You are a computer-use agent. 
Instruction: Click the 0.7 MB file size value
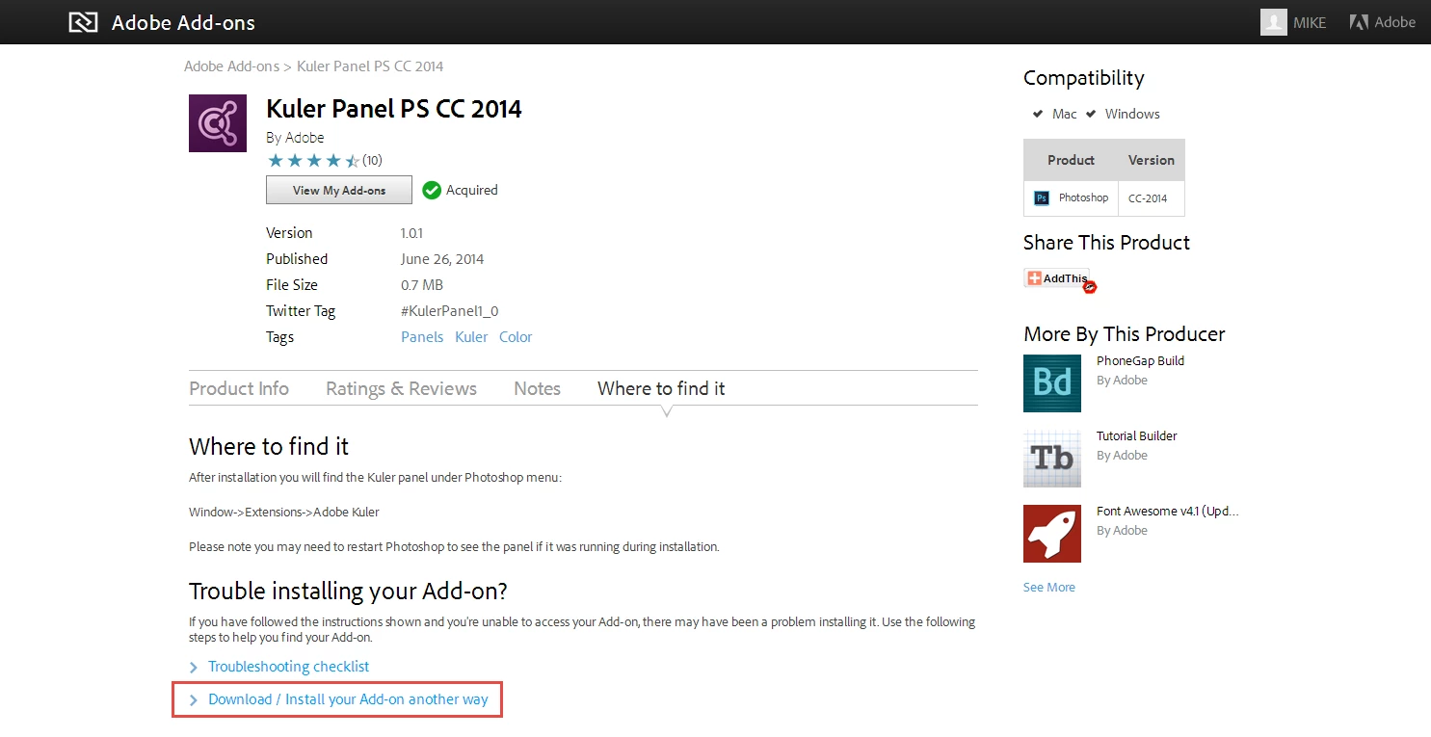(x=422, y=285)
